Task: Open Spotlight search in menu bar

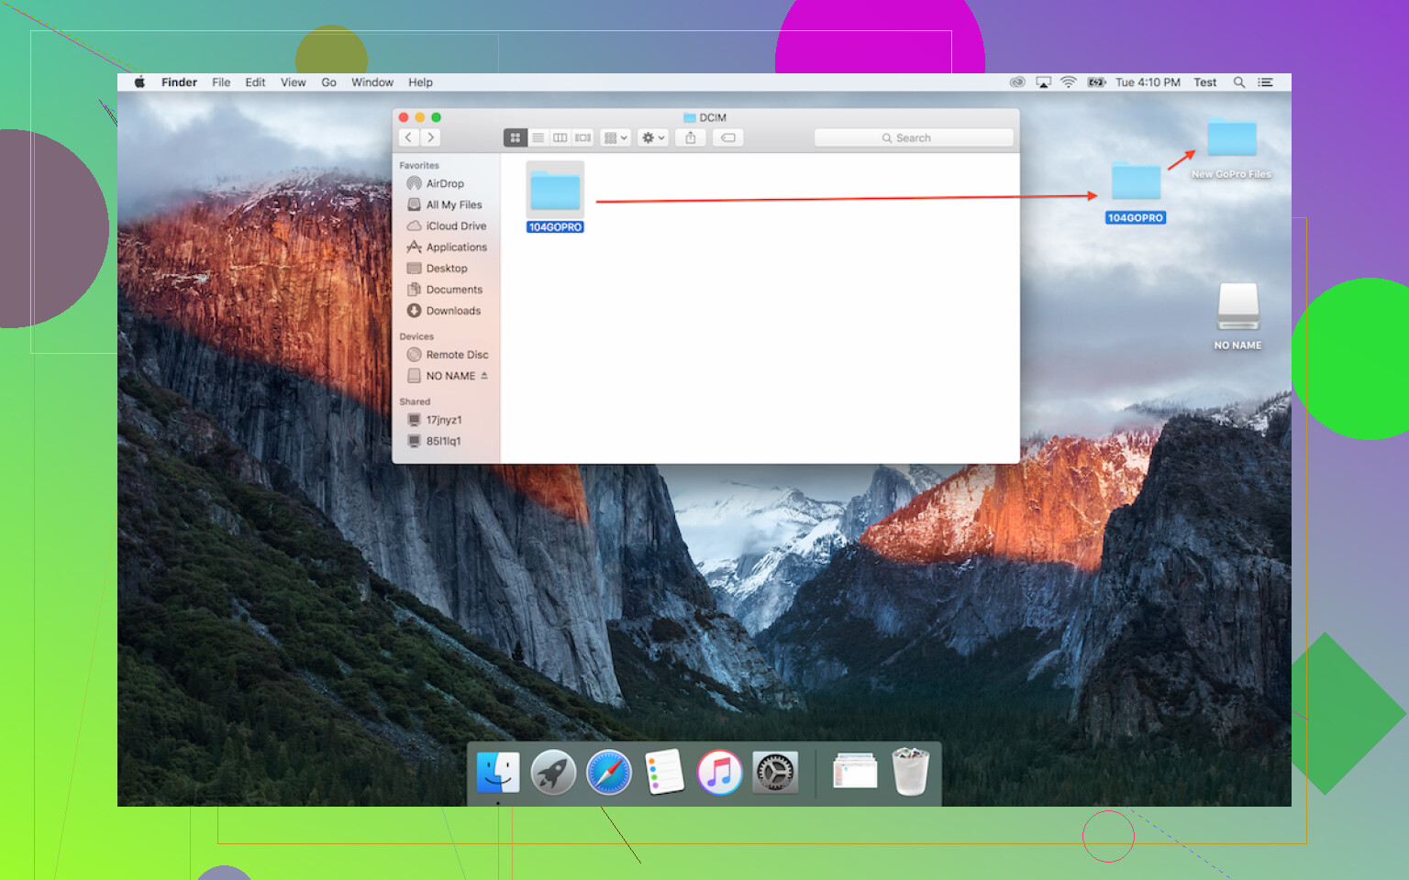Action: (x=1239, y=82)
